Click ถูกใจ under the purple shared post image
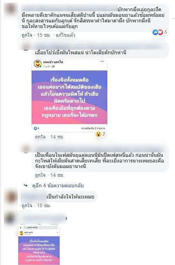This screenshot has width=175, height=265. click(x=40, y=137)
